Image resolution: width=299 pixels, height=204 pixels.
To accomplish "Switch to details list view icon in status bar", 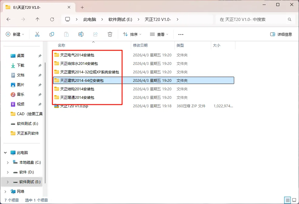I will click(287, 200).
